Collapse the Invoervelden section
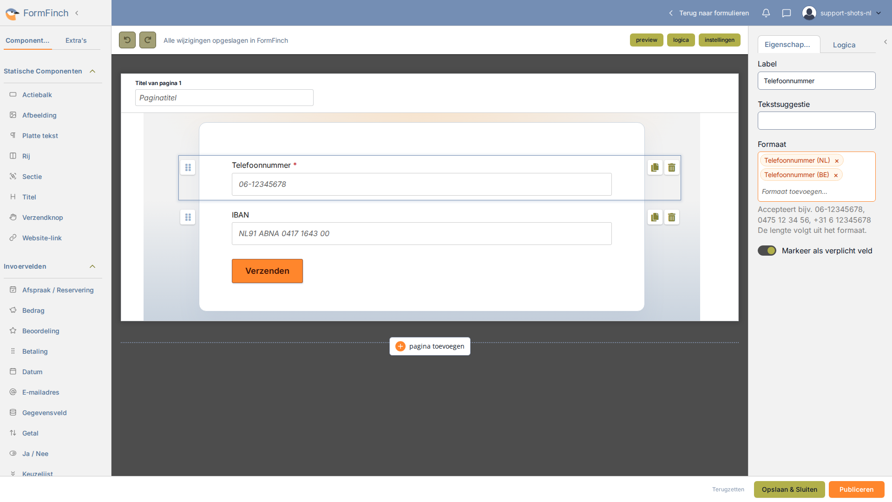The height and width of the screenshot is (502, 892). pyautogui.click(x=92, y=266)
